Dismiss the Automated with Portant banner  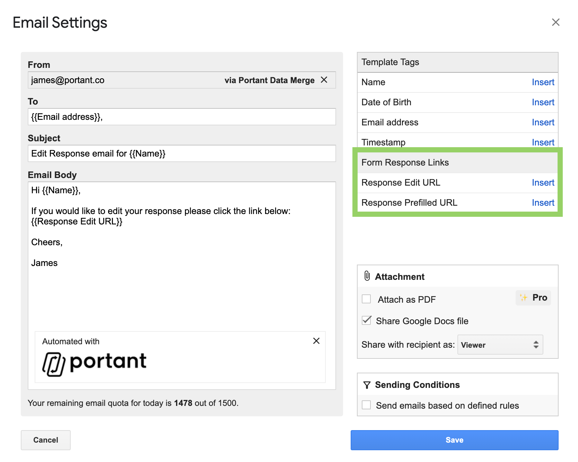tap(316, 341)
